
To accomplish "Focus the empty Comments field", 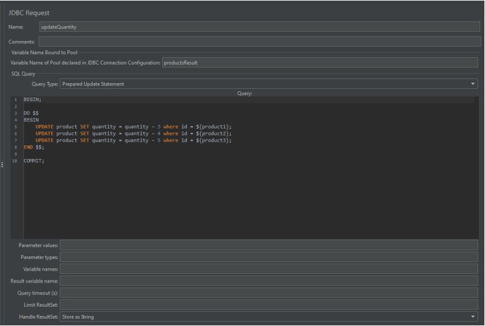I will click(x=258, y=42).
